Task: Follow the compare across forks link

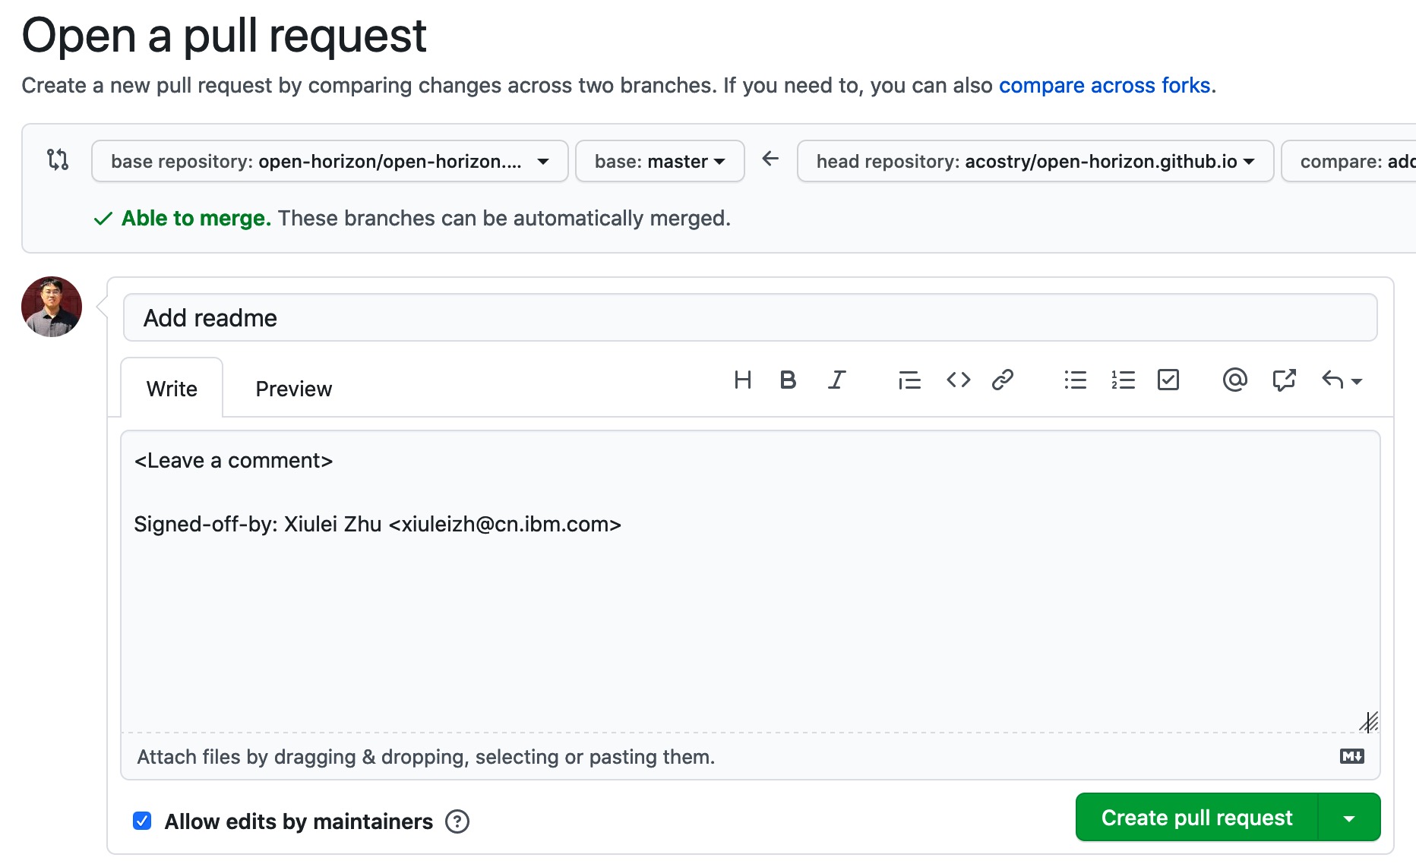Action: pyautogui.click(x=1105, y=85)
